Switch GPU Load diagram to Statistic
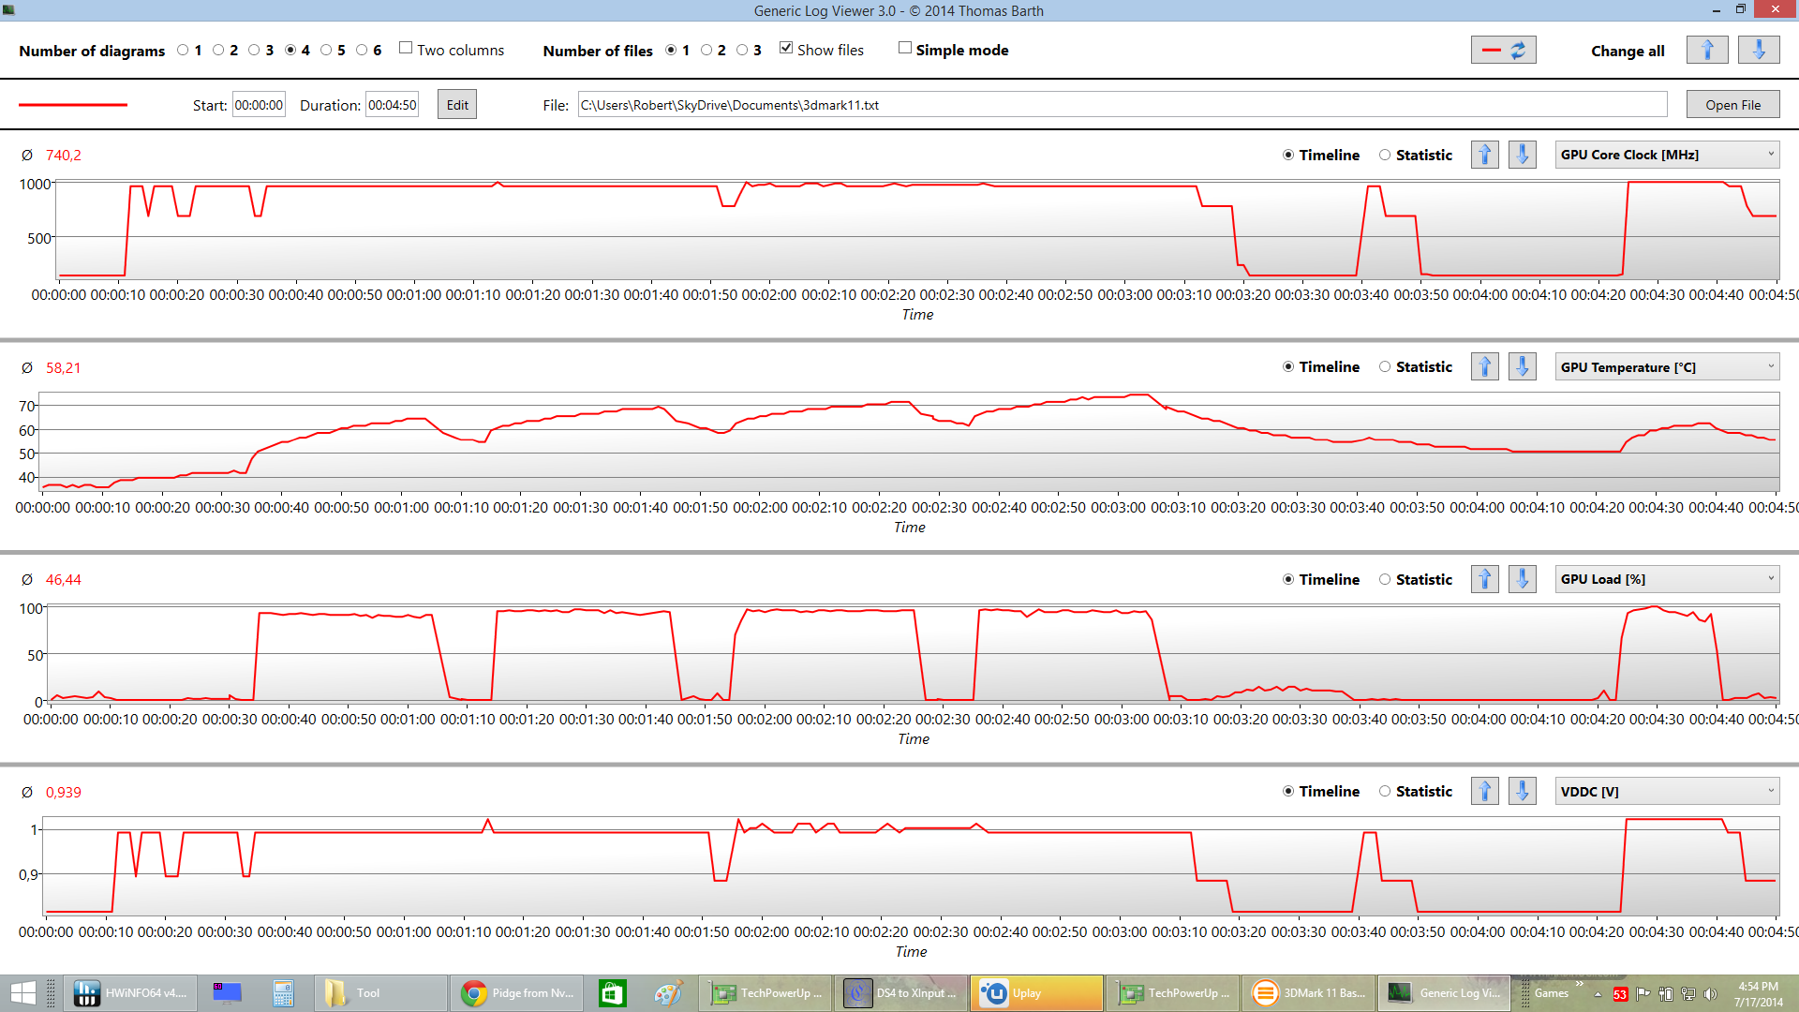1799x1012 pixels. pos(1385,579)
